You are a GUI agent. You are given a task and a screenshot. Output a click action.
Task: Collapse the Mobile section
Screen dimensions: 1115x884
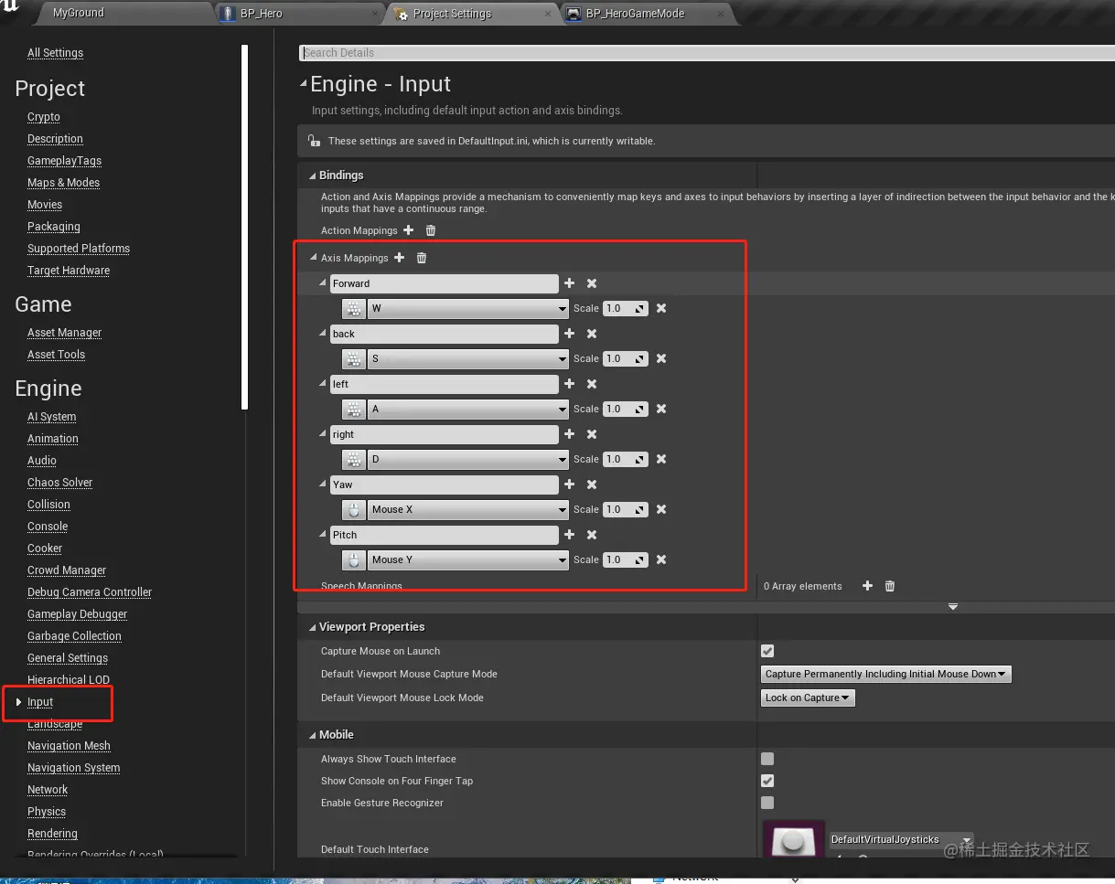coord(312,735)
